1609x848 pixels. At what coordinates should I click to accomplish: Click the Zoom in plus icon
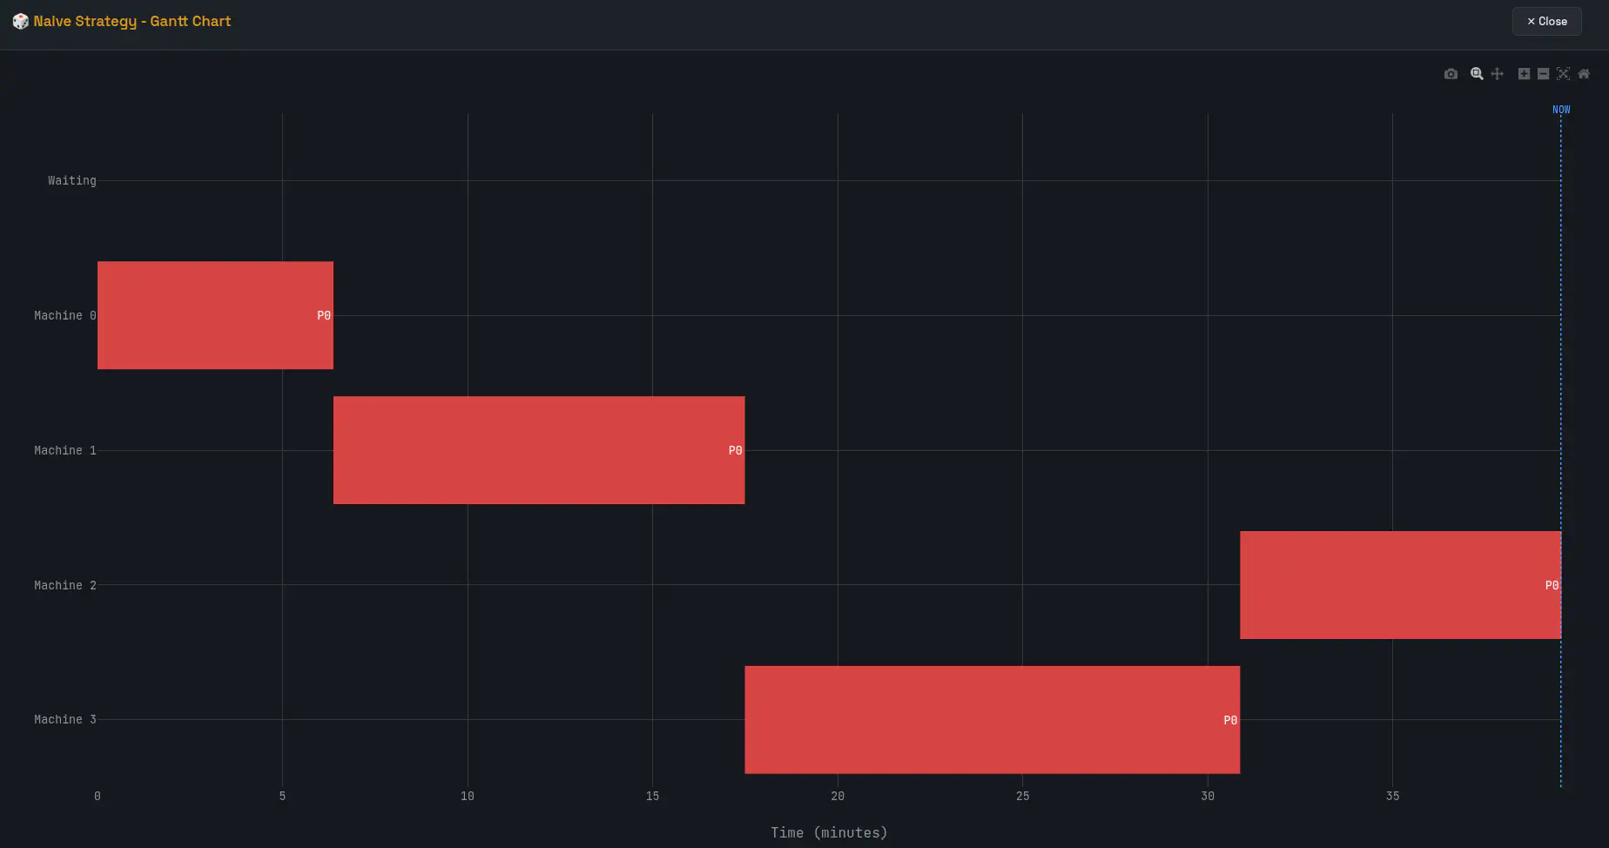[x=1524, y=74]
